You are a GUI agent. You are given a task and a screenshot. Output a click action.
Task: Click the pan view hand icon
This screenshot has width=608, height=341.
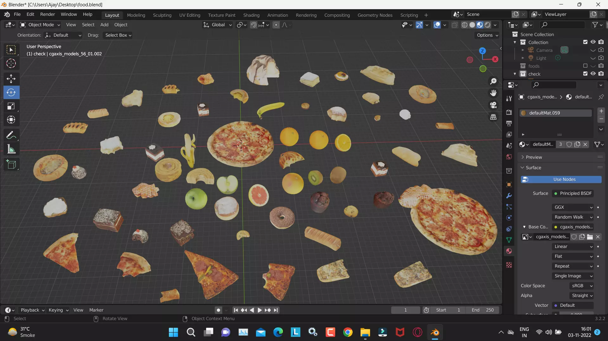pyautogui.click(x=493, y=93)
